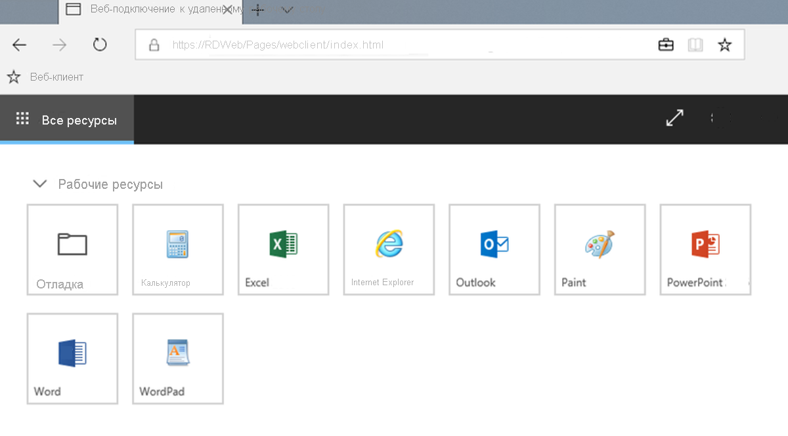Open the Paint tile
788x436 pixels.
pos(600,250)
